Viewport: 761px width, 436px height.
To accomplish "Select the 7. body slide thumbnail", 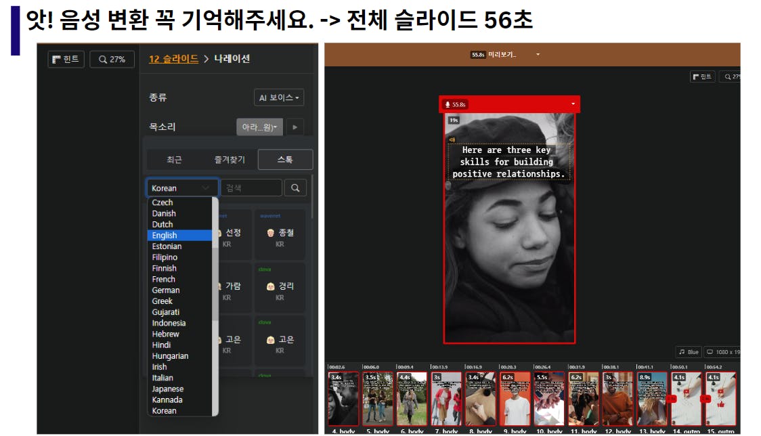I will (446, 399).
